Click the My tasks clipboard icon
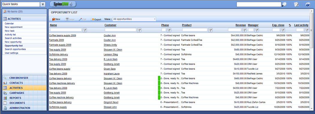The height and width of the screenshot is (114, 315). click(5, 12)
